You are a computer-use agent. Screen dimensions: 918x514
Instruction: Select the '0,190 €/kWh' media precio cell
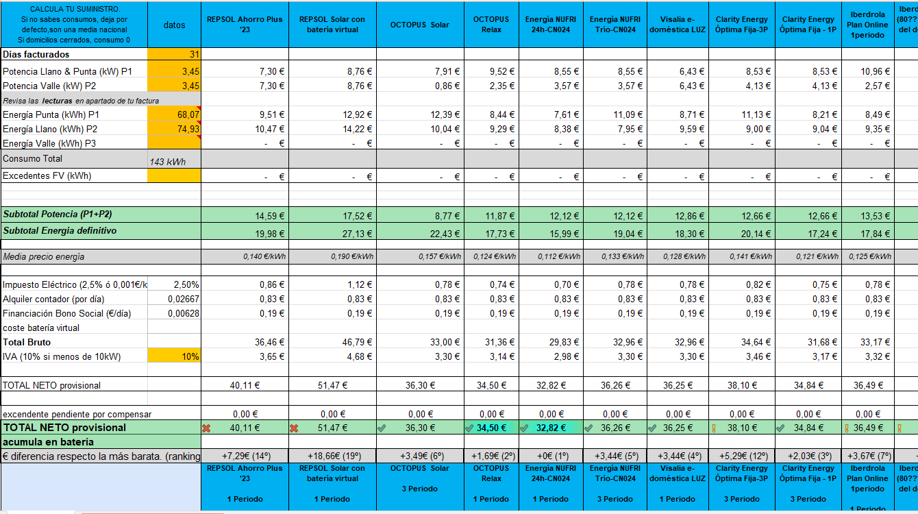coord(332,256)
